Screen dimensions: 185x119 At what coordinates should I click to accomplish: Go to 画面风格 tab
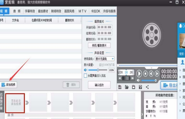pos(69,11)
